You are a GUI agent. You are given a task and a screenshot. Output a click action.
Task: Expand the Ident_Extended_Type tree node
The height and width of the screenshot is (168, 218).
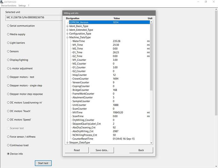pos(67,30)
